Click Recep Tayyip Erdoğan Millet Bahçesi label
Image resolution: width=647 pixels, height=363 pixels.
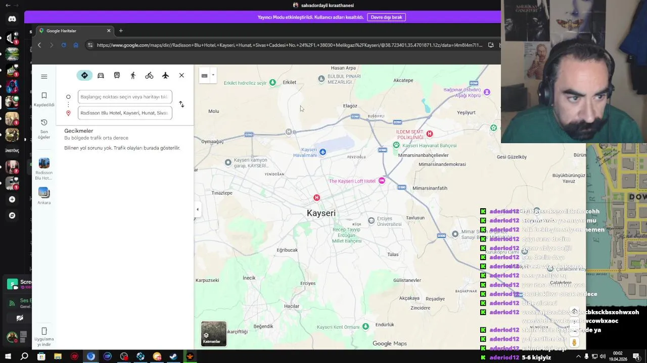(x=347, y=235)
